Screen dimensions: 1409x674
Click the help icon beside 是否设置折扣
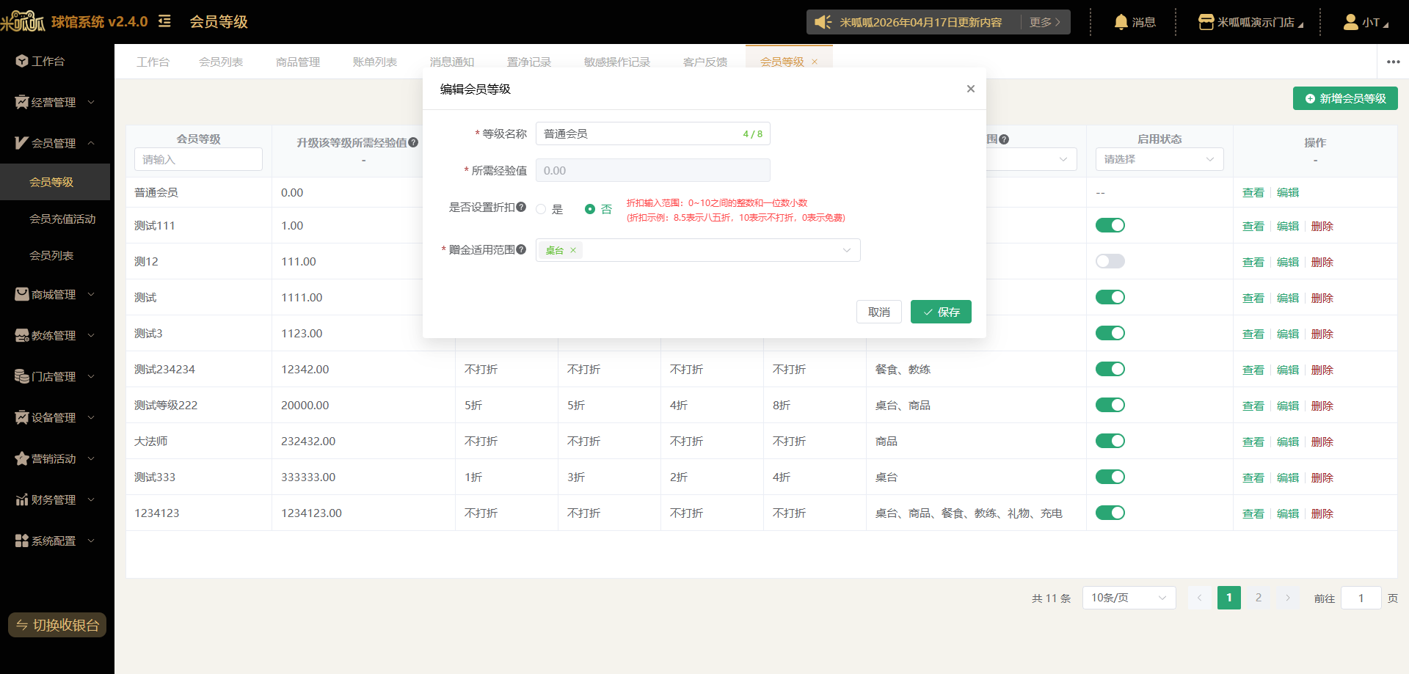(521, 207)
